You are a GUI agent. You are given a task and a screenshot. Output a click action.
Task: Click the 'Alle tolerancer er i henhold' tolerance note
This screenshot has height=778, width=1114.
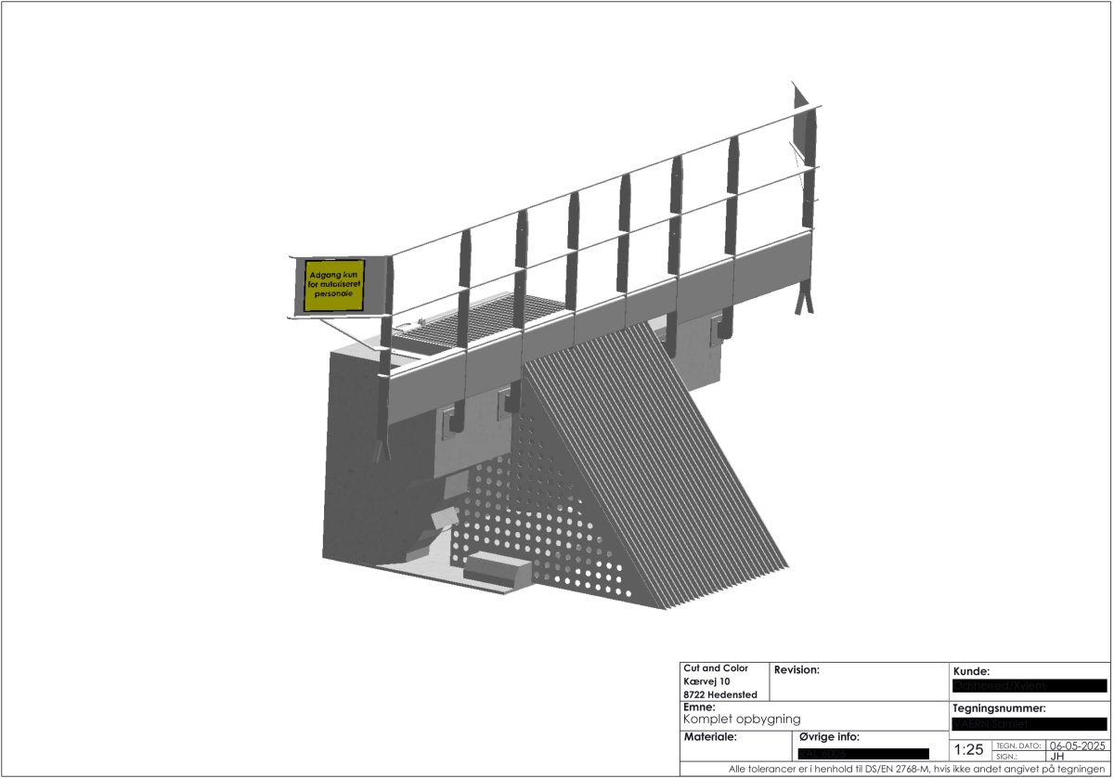(x=916, y=770)
